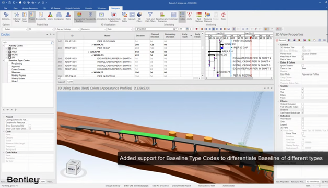The image size is (328, 188).
Task: Open the Companies icon in Project Data
Action: point(59,16)
